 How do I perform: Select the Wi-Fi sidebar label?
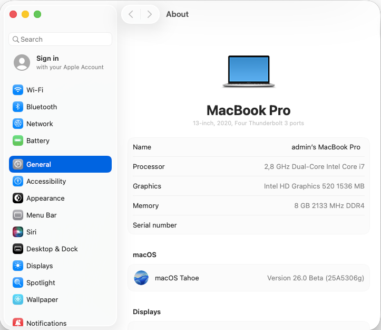click(35, 90)
